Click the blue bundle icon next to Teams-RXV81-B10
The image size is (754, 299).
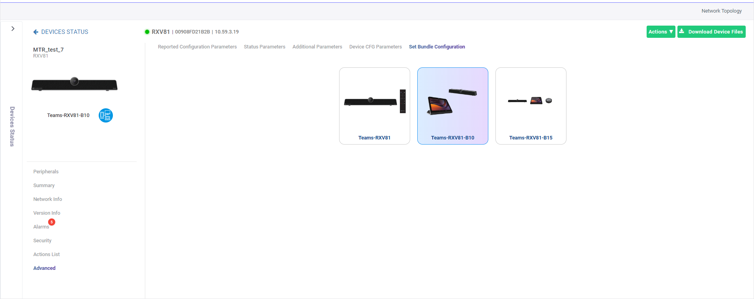[x=106, y=115]
